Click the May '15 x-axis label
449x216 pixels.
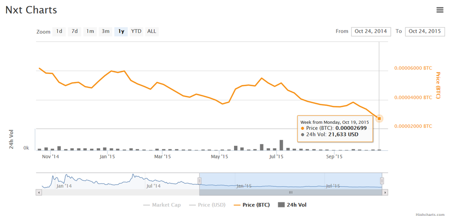point(219,156)
